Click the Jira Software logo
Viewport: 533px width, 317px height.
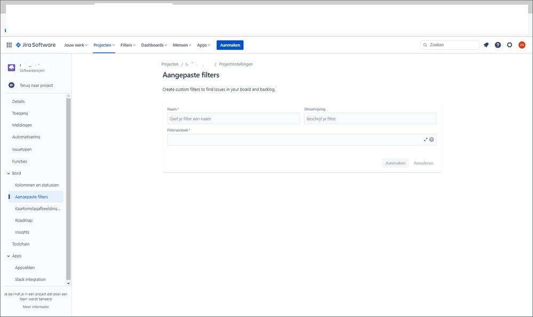(36, 45)
